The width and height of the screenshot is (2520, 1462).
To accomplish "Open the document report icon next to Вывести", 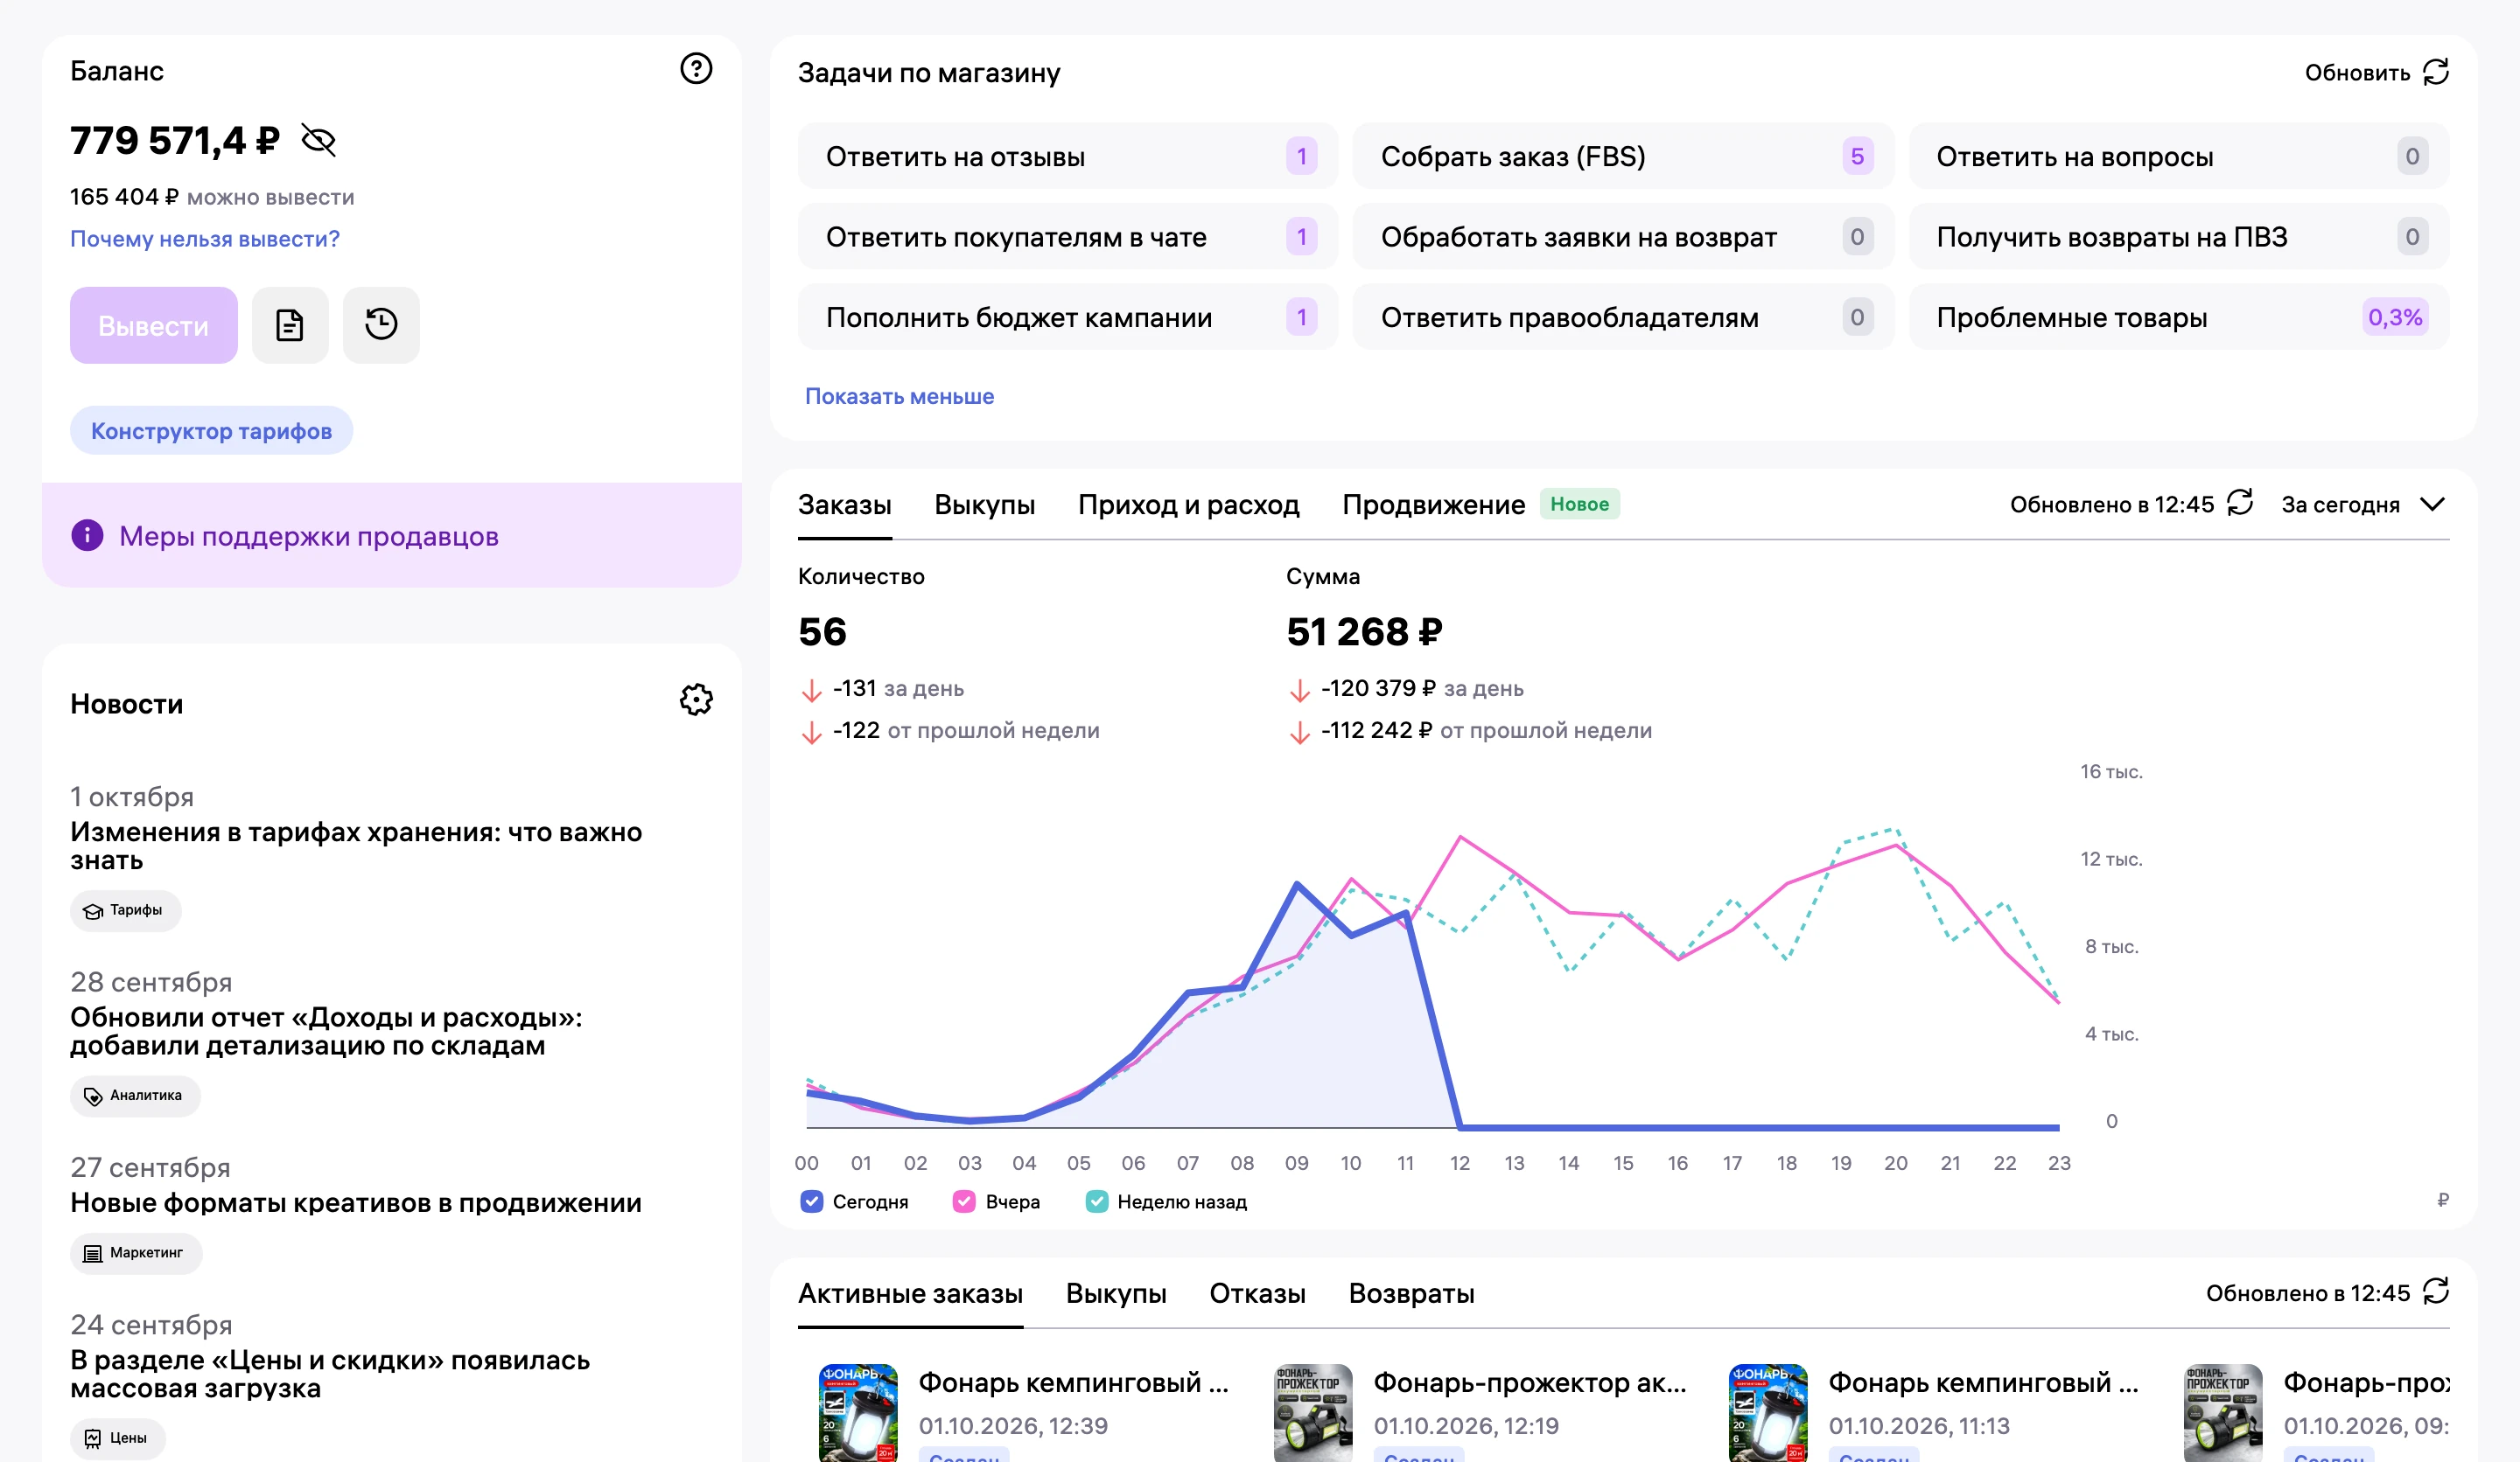I will [290, 324].
